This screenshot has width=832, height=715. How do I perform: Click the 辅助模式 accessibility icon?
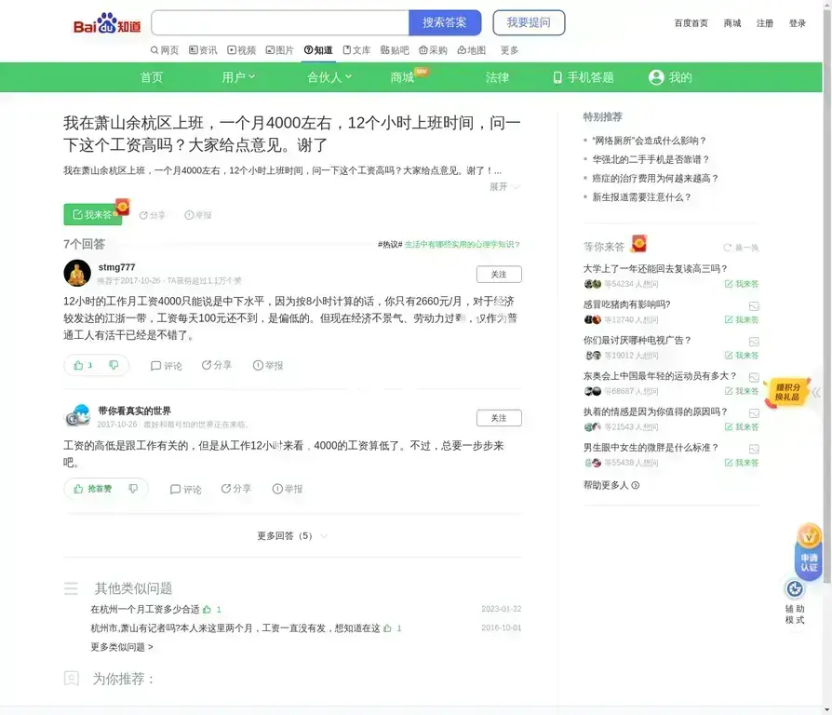pos(795,589)
